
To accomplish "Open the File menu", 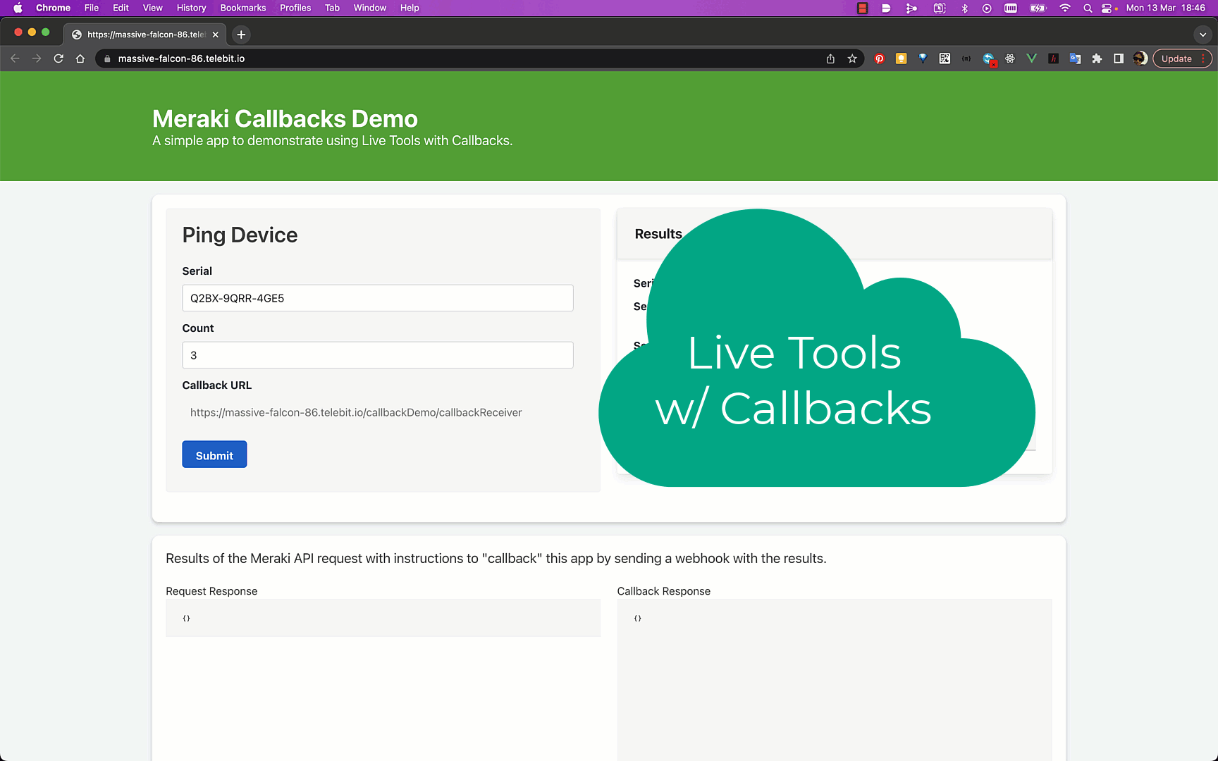I will tap(92, 8).
